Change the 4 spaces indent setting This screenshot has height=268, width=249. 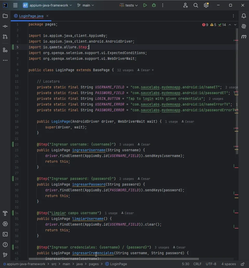[228, 264]
